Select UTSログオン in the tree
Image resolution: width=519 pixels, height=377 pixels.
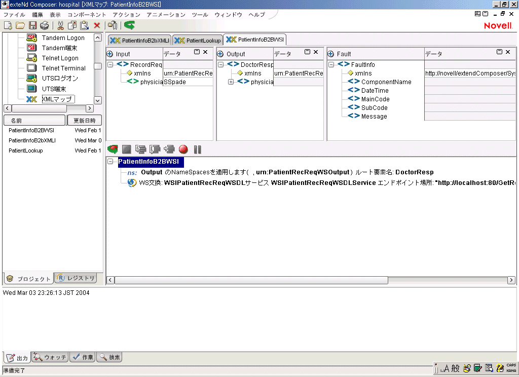[60, 79]
